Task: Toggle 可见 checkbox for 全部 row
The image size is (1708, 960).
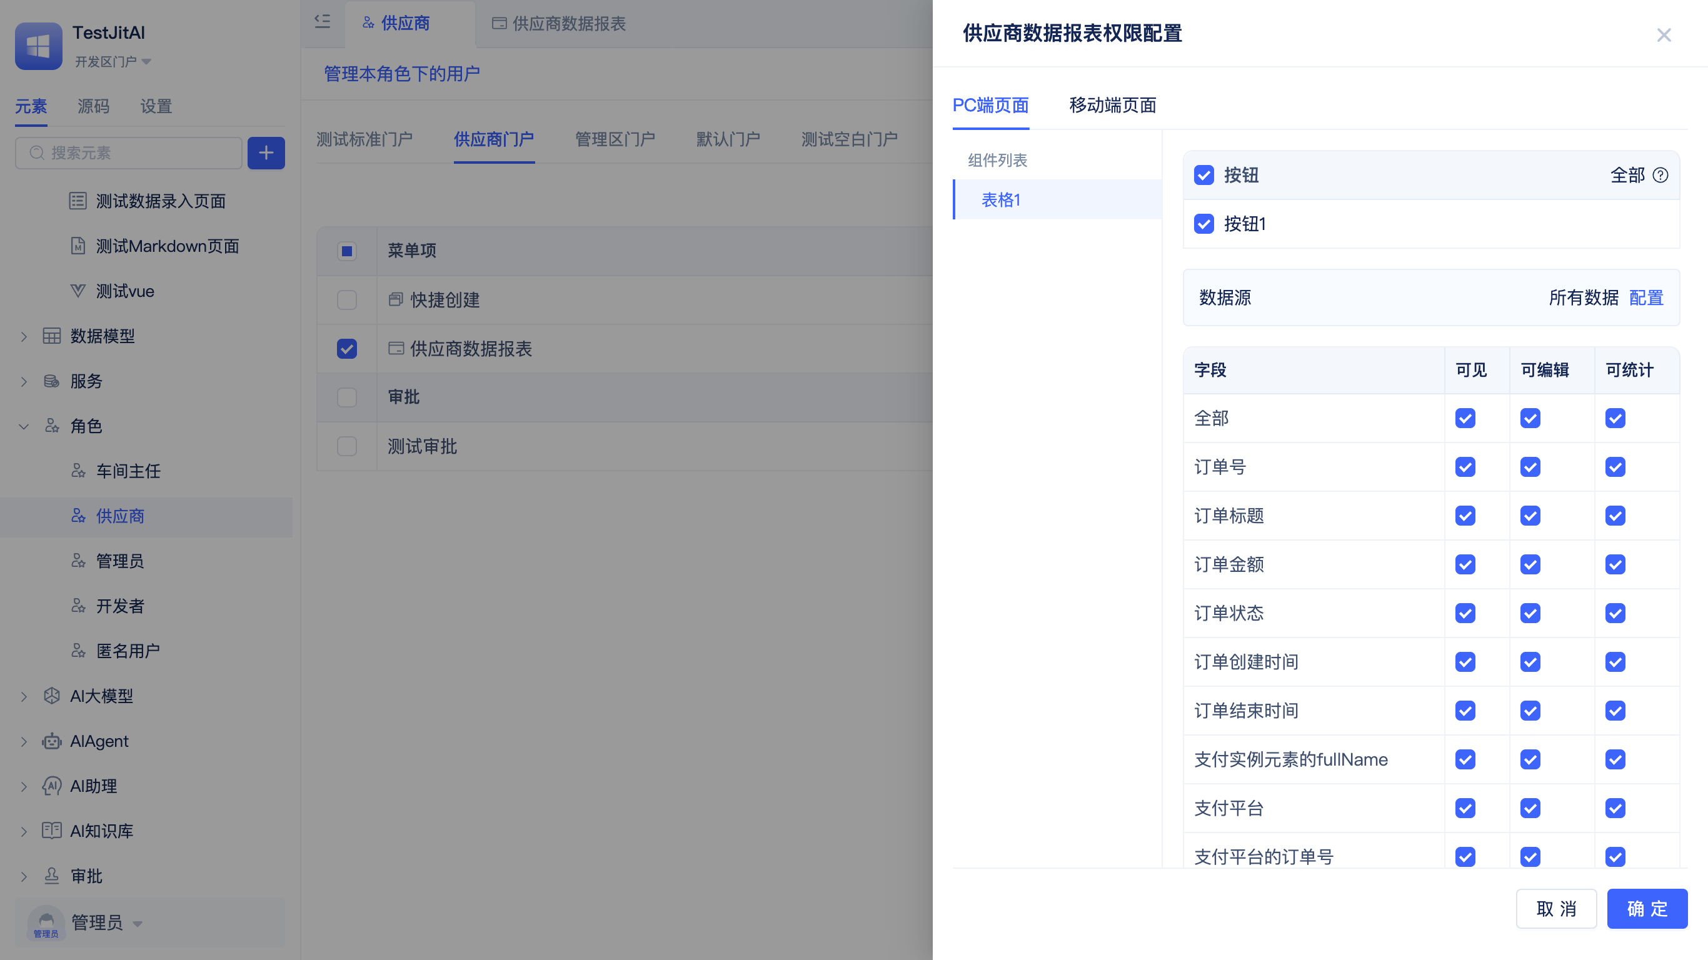Action: [1465, 418]
